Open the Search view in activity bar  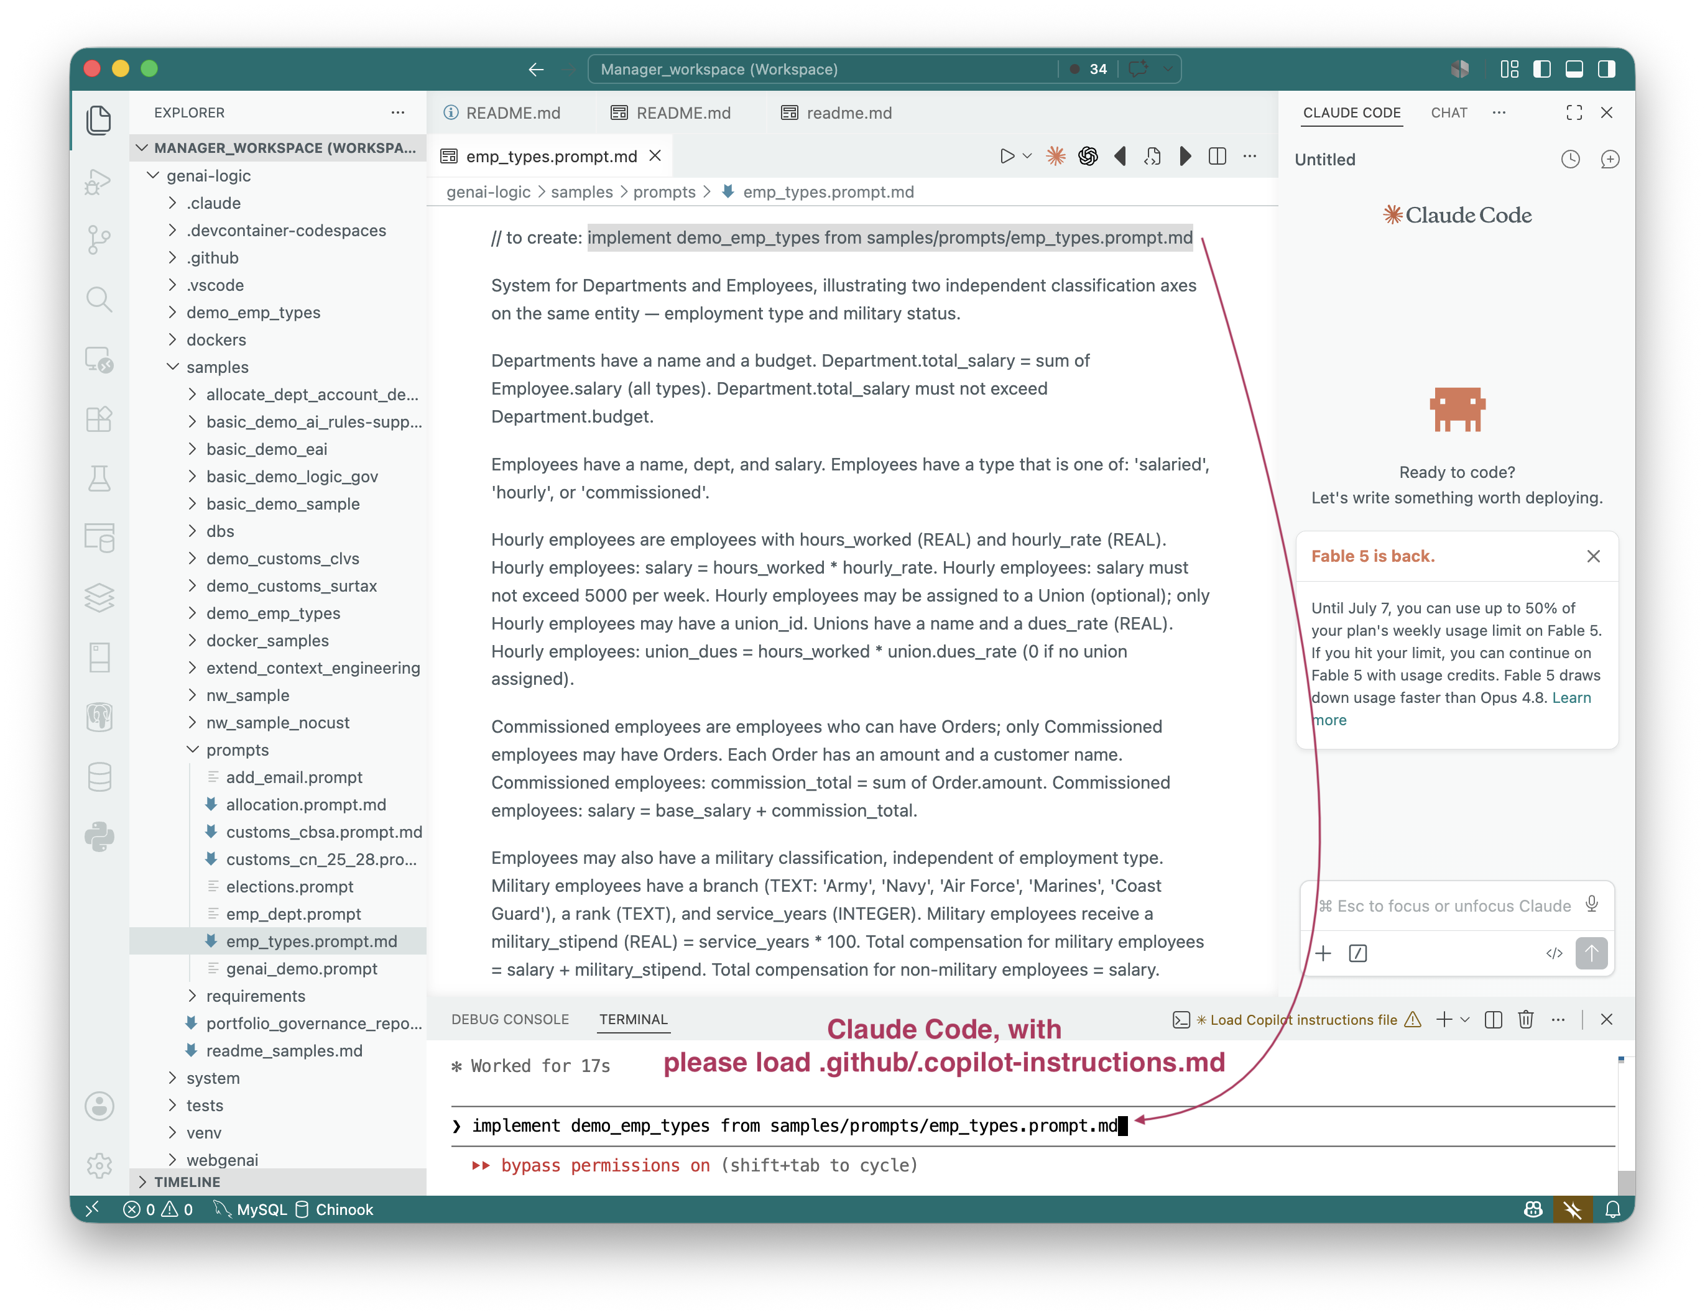(99, 299)
